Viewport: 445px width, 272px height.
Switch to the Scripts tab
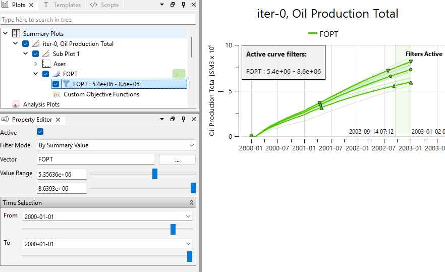[104, 5]
